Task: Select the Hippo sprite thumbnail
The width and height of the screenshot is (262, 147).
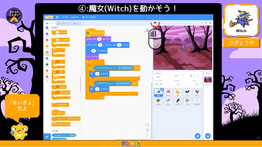Action: [x=187, y=101]
